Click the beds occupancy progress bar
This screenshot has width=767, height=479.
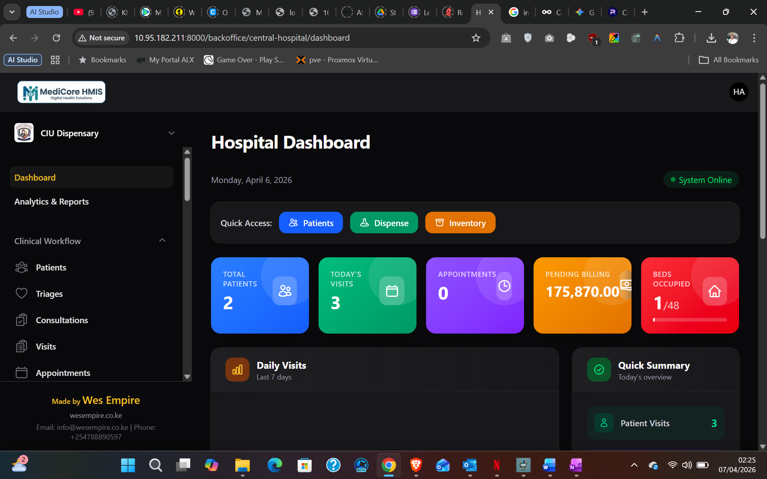[689, 320]
